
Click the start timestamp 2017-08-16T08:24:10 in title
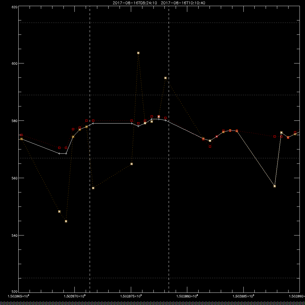coord(135,3)
